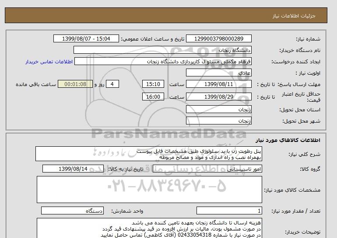The height and width of the screenshot is (238, 337).
Task: Click the response deadline date 1399/08/11
Action: coord(218,84)
